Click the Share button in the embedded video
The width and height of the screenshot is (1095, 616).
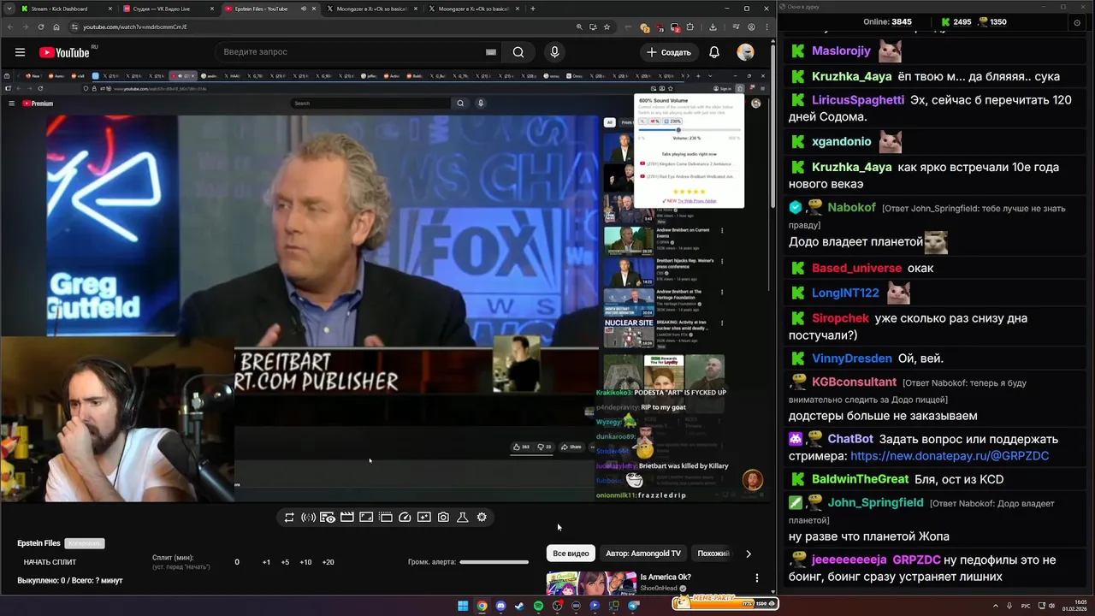pos(571,447)
